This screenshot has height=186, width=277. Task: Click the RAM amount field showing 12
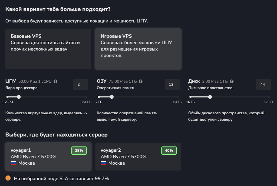172,84
